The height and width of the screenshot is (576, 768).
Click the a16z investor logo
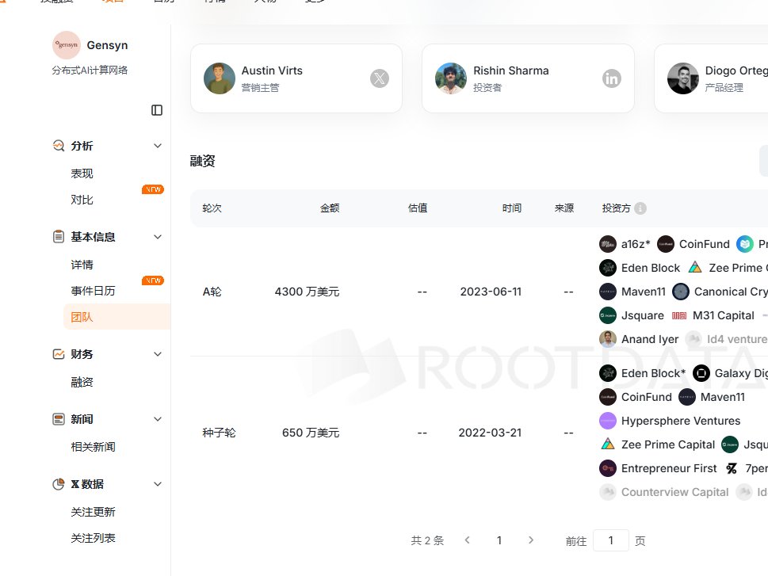coord(607,244)
